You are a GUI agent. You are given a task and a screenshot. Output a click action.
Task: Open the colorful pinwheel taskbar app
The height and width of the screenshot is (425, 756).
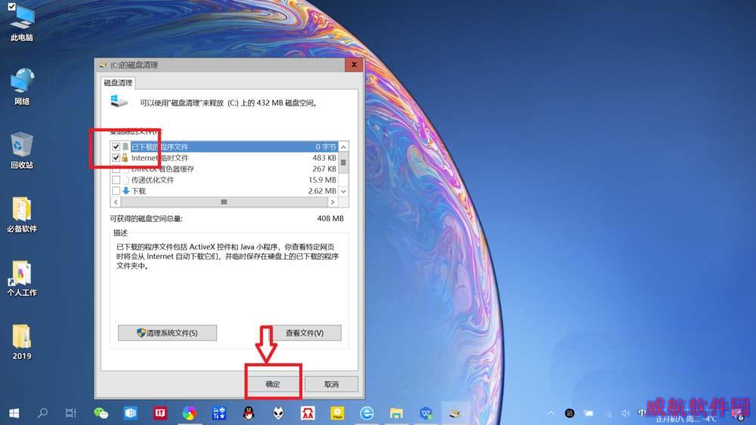[x=190, y=413]
